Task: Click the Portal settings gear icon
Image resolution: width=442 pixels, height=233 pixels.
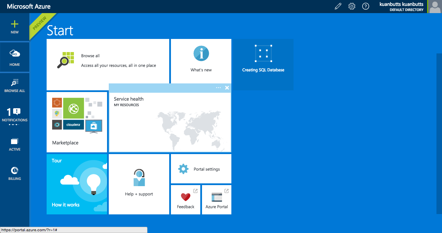Action: [x=183, y=169]
